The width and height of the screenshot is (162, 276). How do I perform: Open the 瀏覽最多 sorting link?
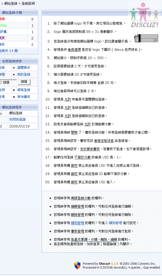tap(24, 67)
